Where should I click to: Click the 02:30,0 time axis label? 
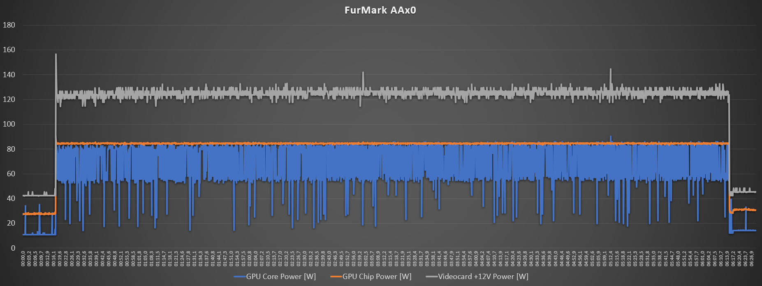(304, 259)
